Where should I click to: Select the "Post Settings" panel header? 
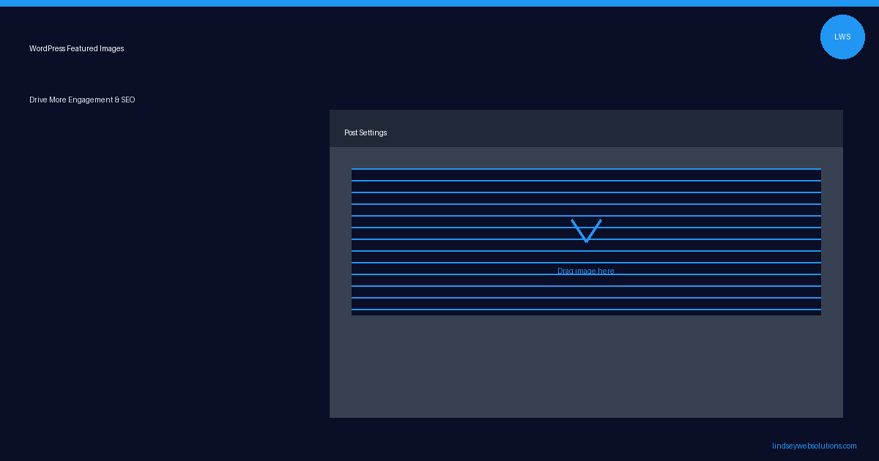pos(586,129)
